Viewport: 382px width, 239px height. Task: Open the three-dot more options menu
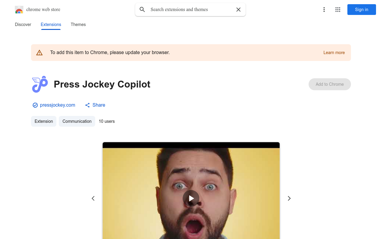(x=324, y=10)
